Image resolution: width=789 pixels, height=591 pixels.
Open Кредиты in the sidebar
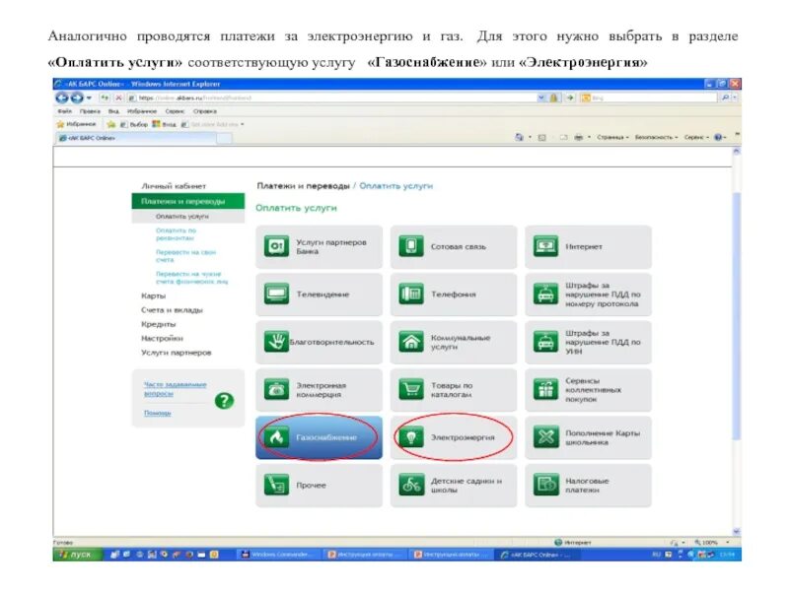tap(159, 324)
